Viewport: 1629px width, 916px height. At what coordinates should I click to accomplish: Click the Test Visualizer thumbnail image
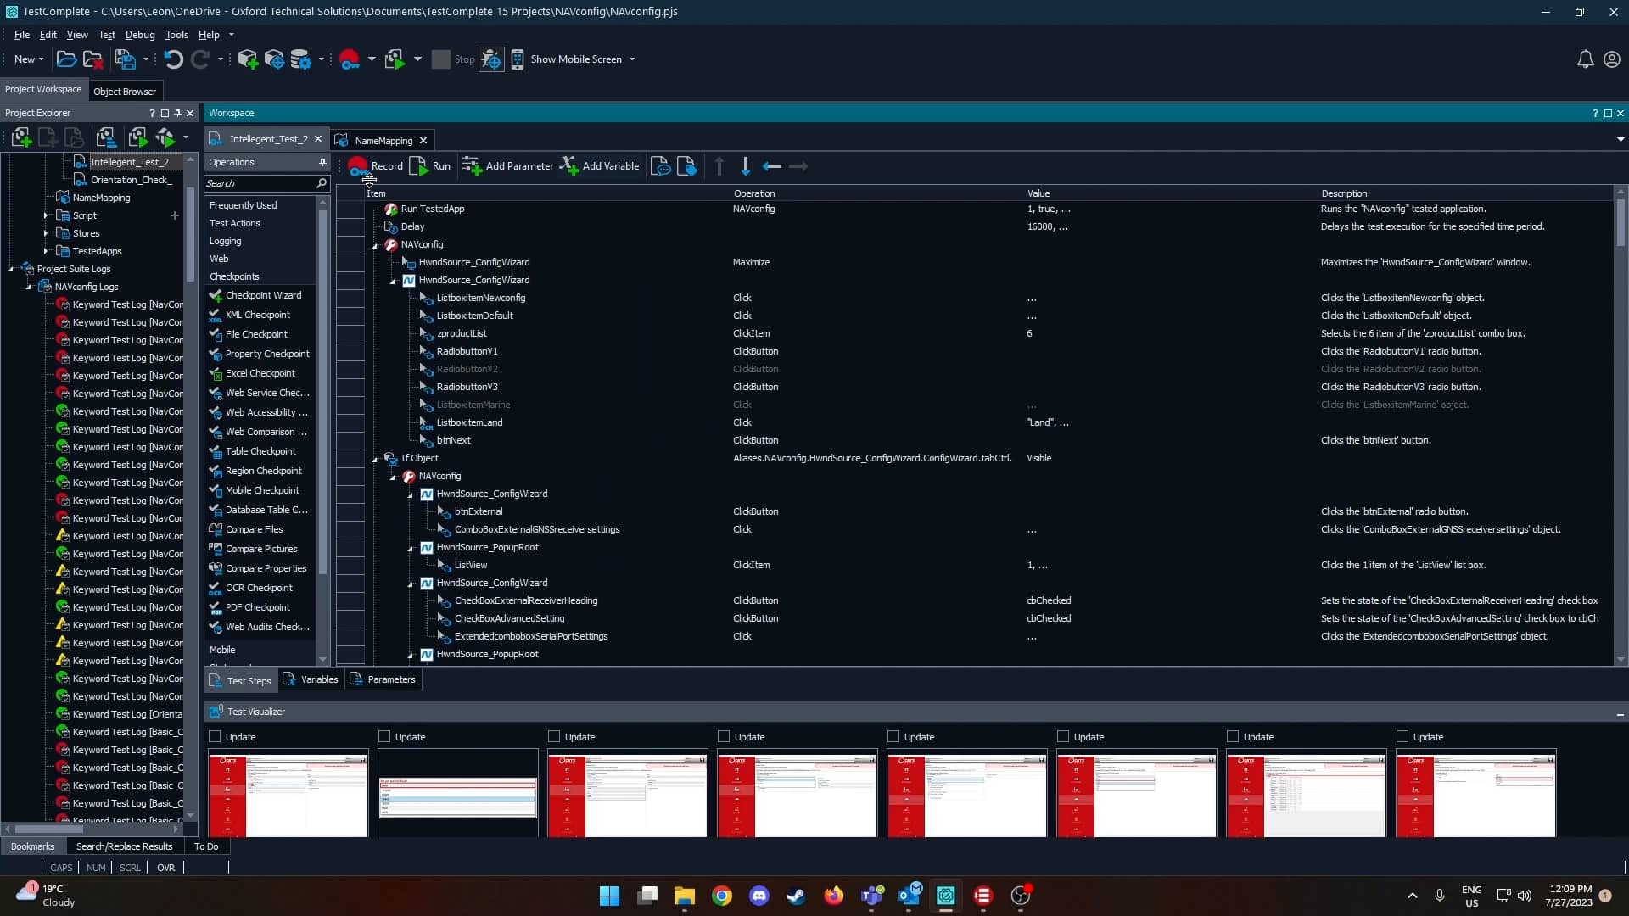[x=290, y=796]
